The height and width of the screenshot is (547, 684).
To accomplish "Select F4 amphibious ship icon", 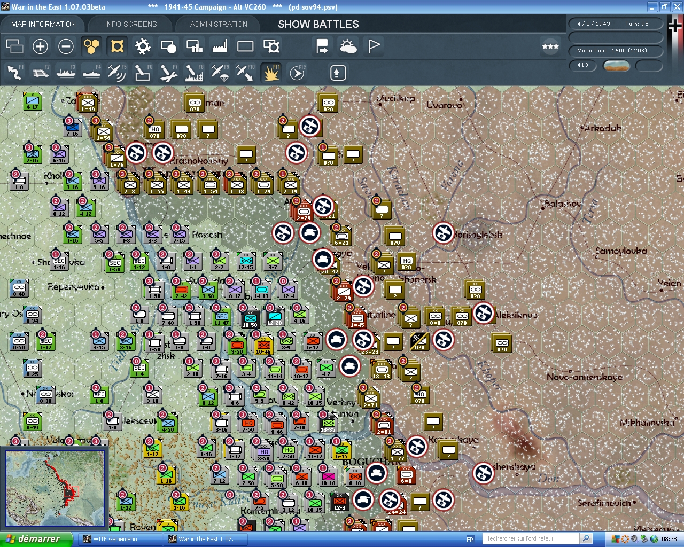I will point(91,73).
